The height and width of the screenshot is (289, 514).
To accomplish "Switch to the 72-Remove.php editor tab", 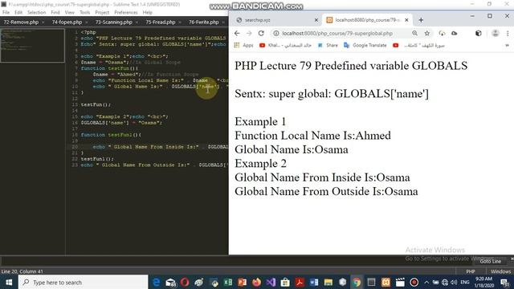I will (x=21, y=22).
